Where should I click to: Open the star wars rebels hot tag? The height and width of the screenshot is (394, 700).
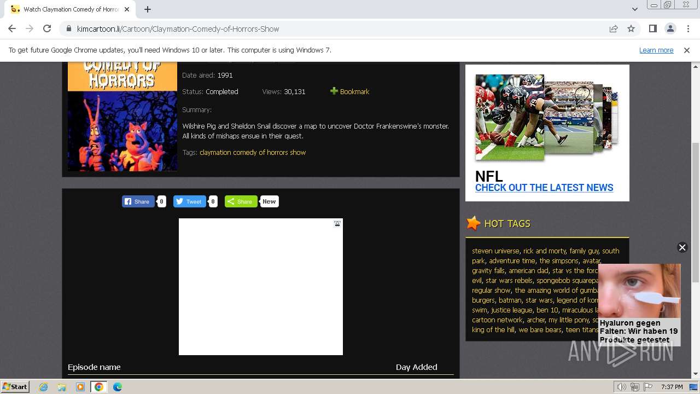[x=509, y=280]
